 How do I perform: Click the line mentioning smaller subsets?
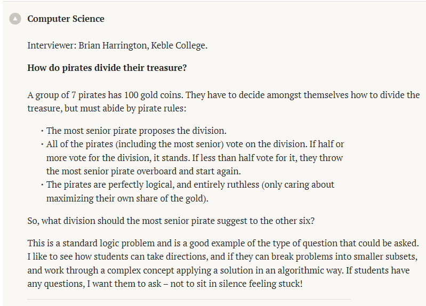pos(222,256)
